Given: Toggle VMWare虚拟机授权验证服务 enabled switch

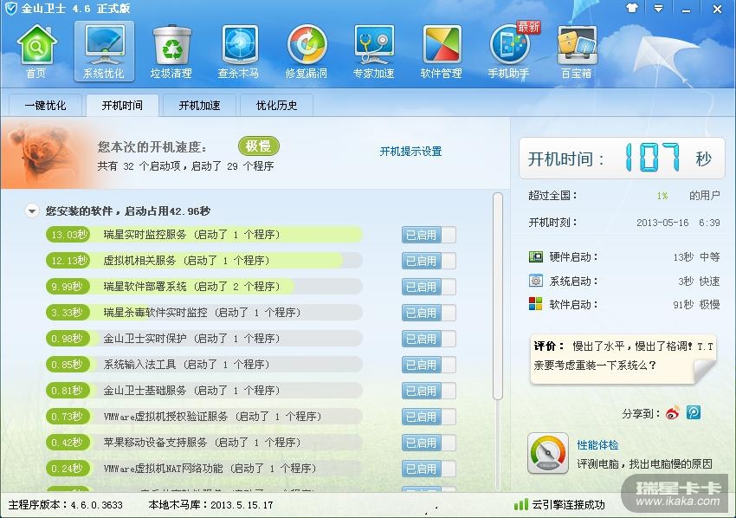Looking at the screenshot, I should pyautogui.click(x=429, y=417).
